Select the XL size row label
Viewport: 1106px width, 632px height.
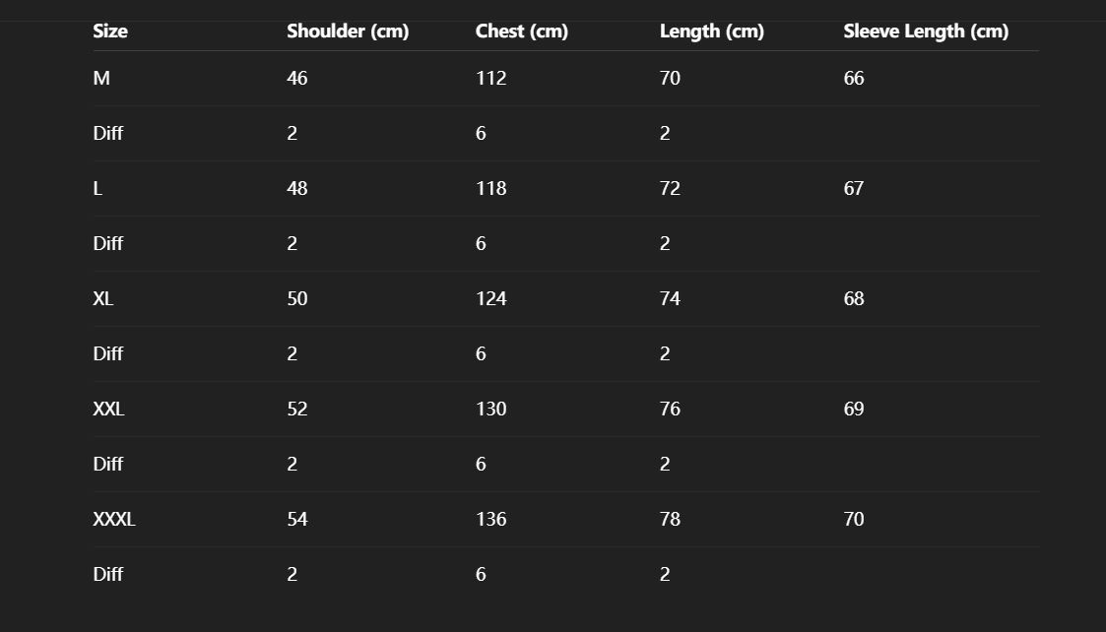point(103,299)
